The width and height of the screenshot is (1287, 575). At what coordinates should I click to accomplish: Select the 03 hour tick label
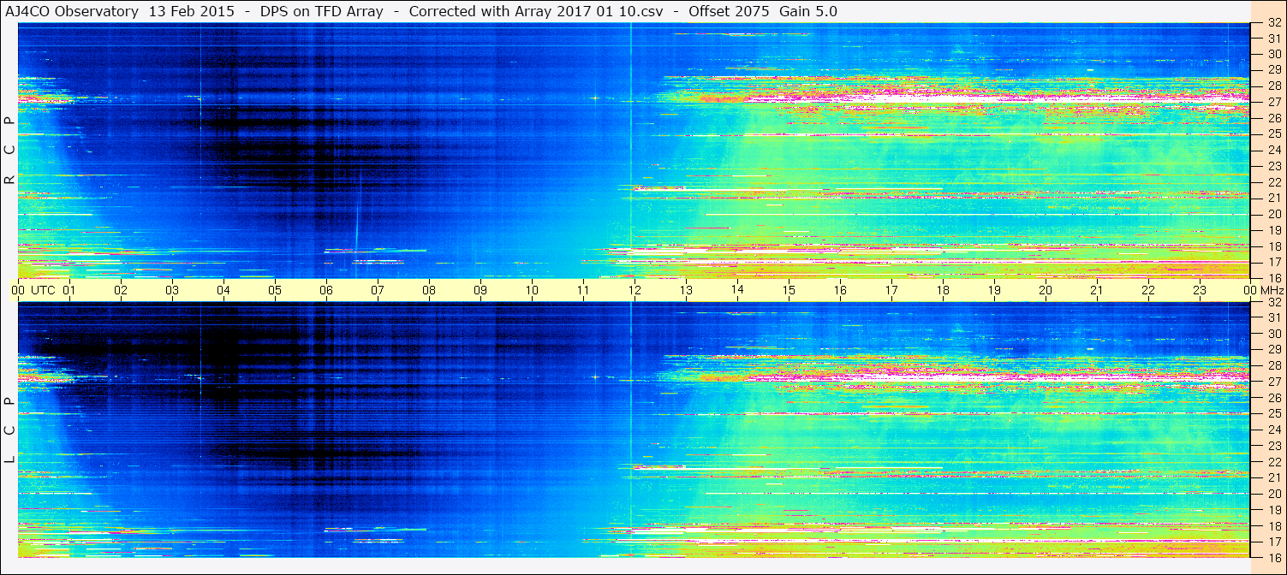tap(172, 290)
